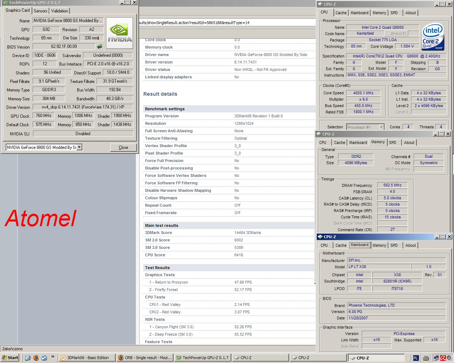Click the Core Voltage value 1.584 V
The height and width of the screenshot is (363, 454).
point(407,46)
